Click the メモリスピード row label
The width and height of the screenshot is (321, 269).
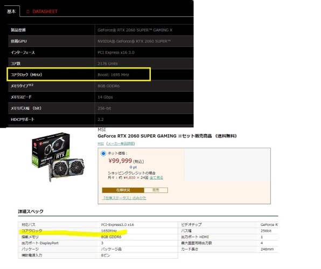21,97
